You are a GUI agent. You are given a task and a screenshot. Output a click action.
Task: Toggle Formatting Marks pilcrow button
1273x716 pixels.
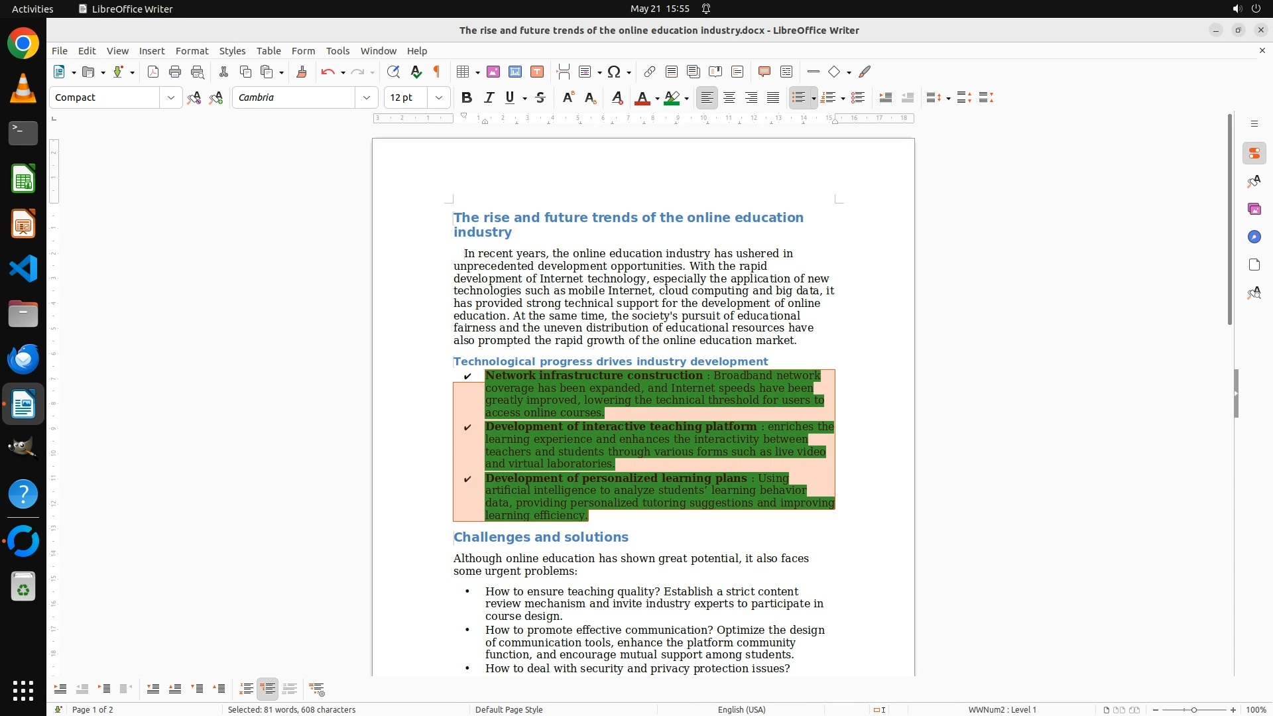pos(437,72)
